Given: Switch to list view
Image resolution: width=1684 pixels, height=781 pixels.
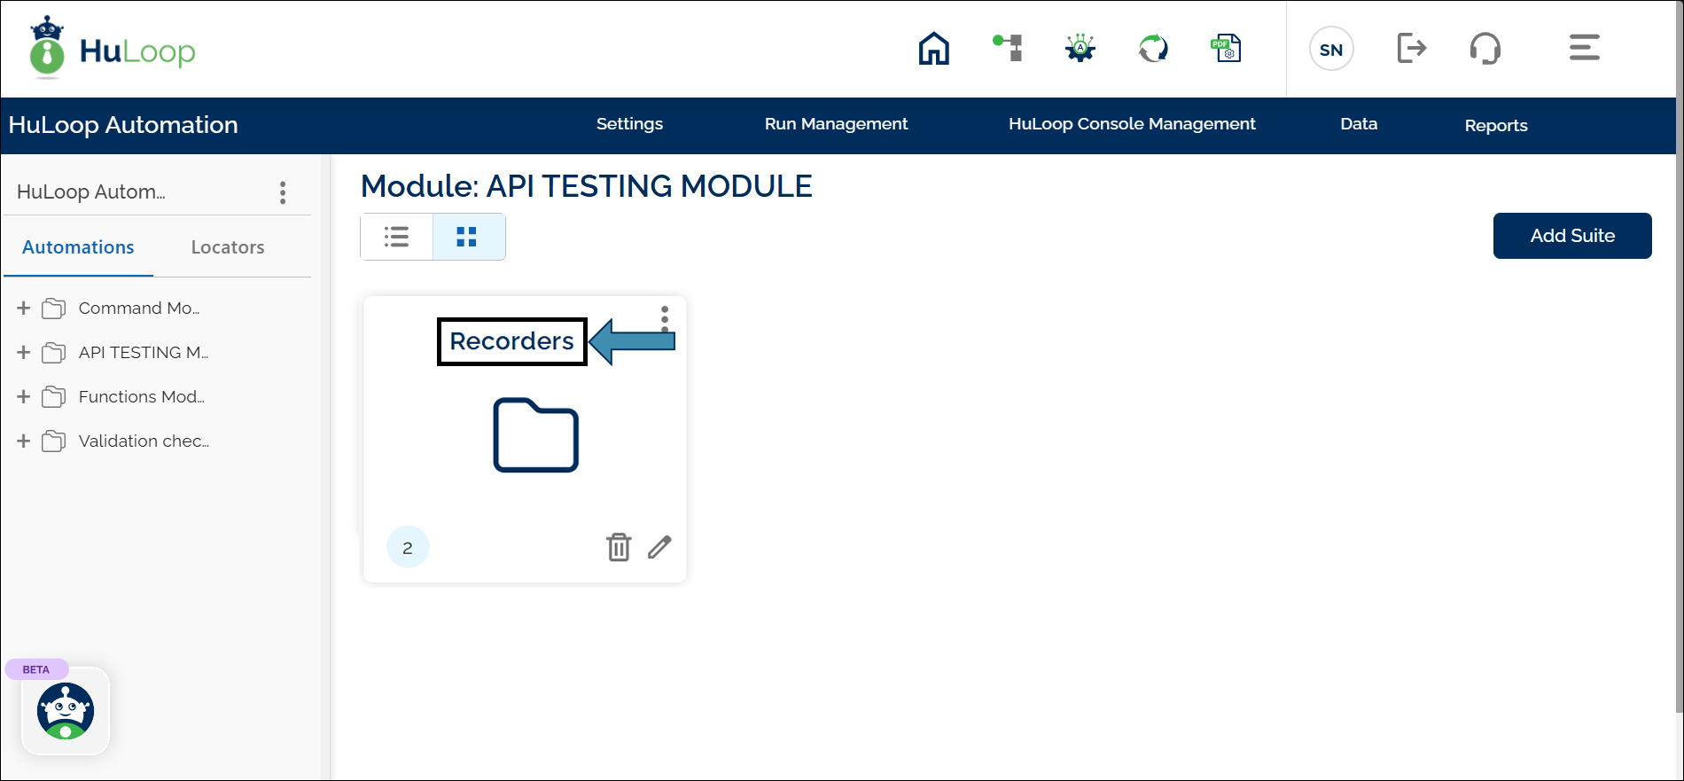Looking at the screenshot, I should (396, 237).
